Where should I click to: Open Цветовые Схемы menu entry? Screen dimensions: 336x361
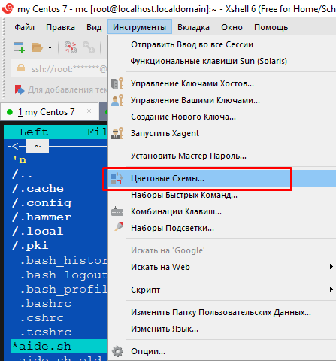pos(222,178)
